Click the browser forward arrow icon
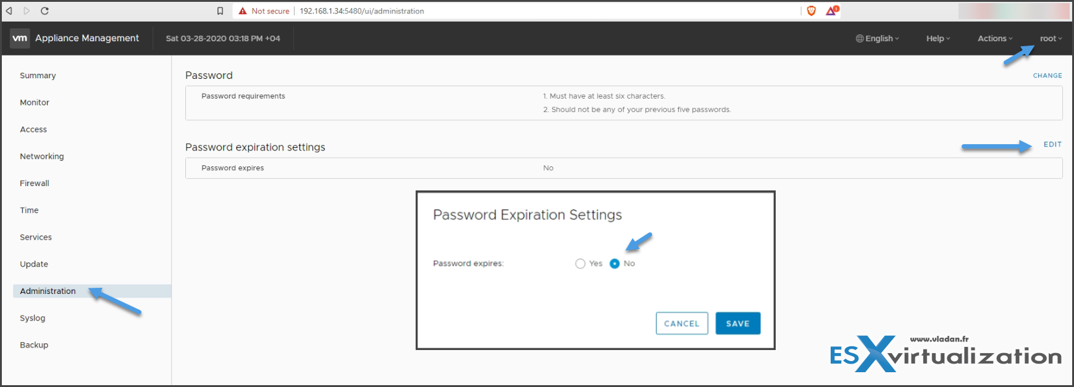Image resolution: width=1074 pixels, height=387 pixels. click(x=27, y=11)
